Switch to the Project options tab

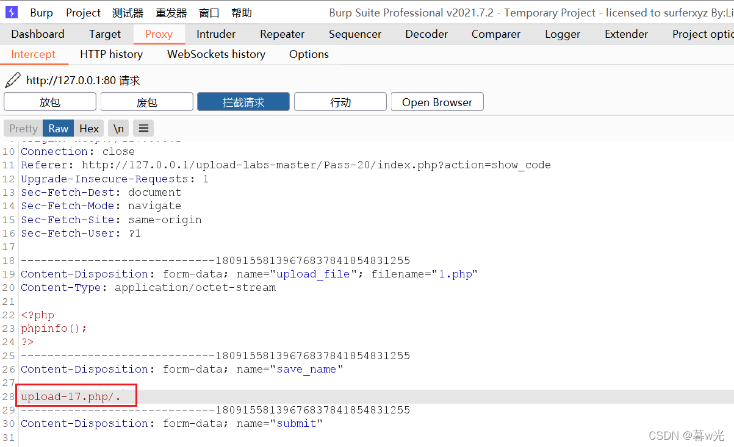click(703, 34)
